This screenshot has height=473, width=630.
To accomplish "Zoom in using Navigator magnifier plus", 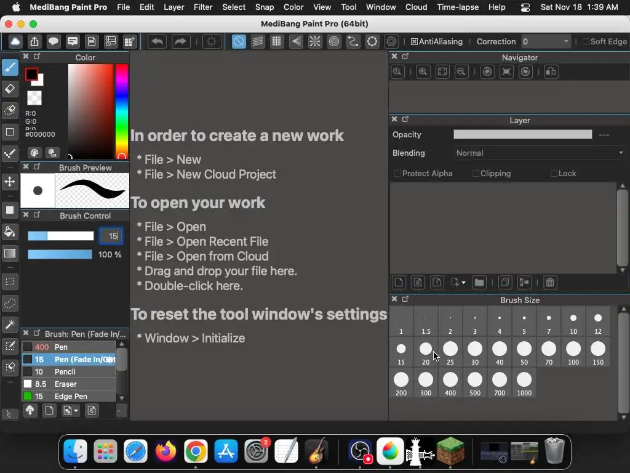I will [423, 72].
